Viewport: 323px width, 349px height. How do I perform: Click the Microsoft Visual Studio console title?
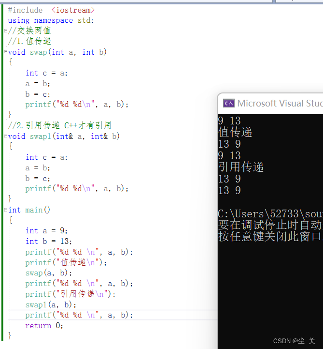[x=280, y=104]
